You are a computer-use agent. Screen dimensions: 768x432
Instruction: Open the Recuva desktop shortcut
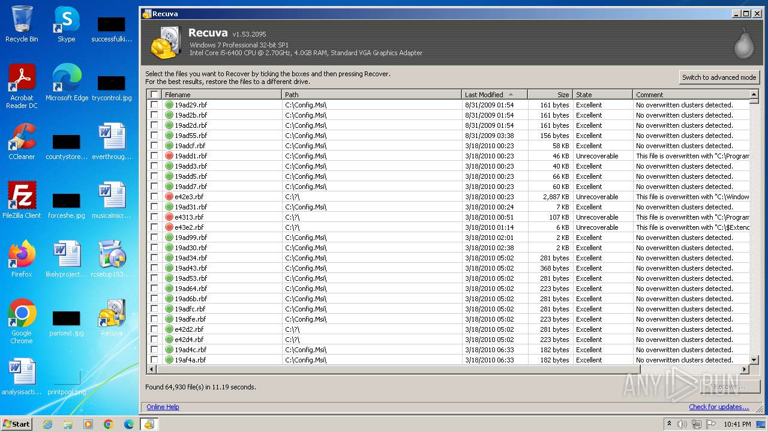pyautogui.click(x=112, y=318)
